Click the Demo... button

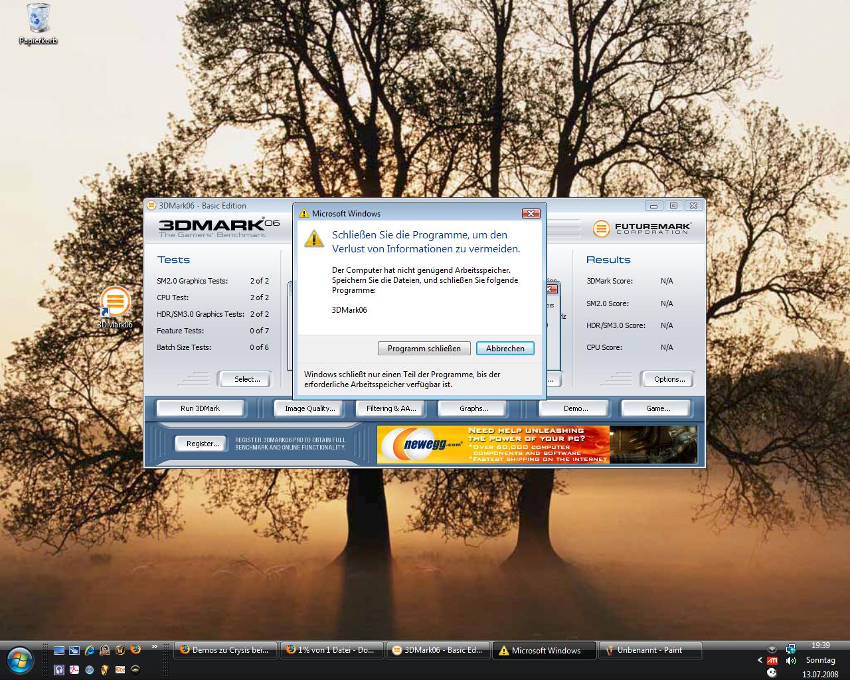[575, 408]
